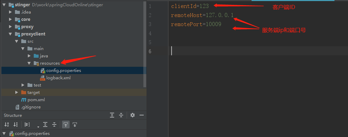Click the sort by type icon in Structure toolbar
Image resolution: width=348 pixels, height=137 pixels.
coord(15,124)
